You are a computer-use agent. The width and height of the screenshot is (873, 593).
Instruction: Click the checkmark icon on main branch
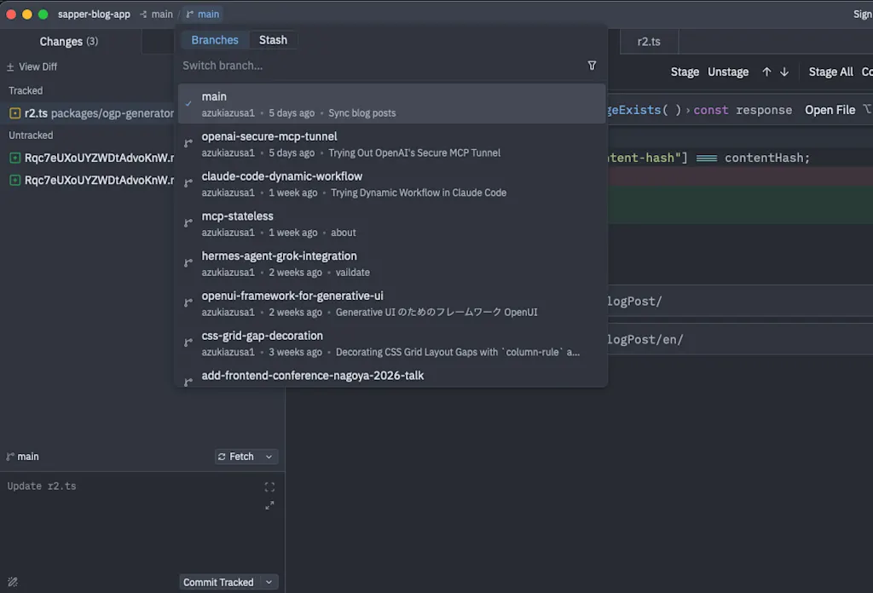[x=188, y=103]
